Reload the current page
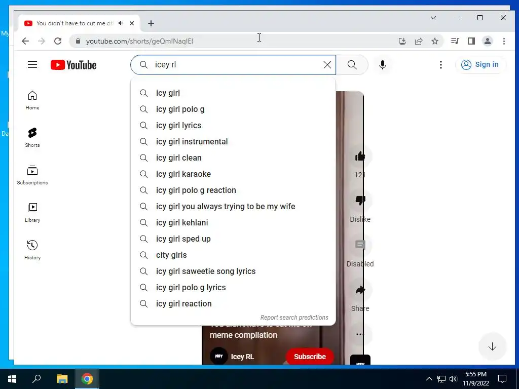The height and width of the screenshot is (389, 519). point(58,41)
